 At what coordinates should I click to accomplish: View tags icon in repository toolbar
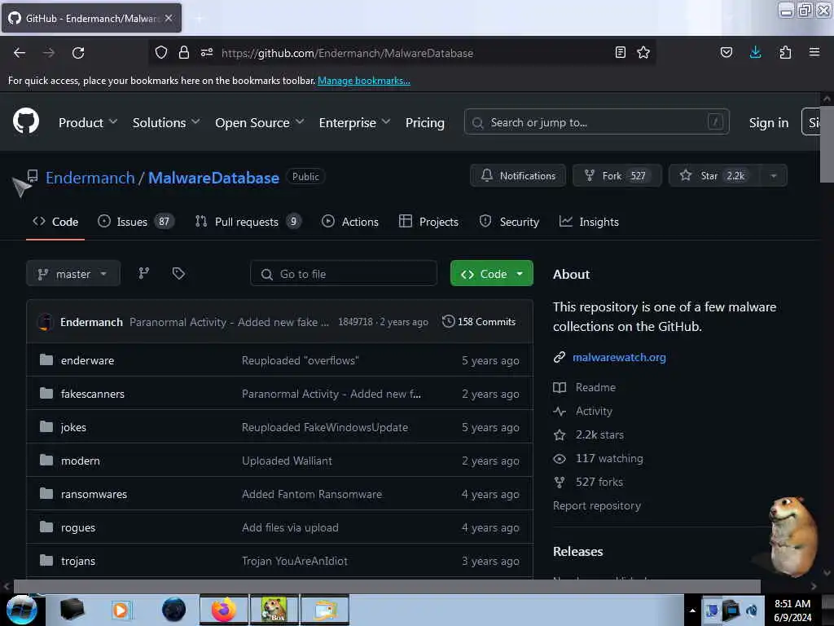[178, 274]
